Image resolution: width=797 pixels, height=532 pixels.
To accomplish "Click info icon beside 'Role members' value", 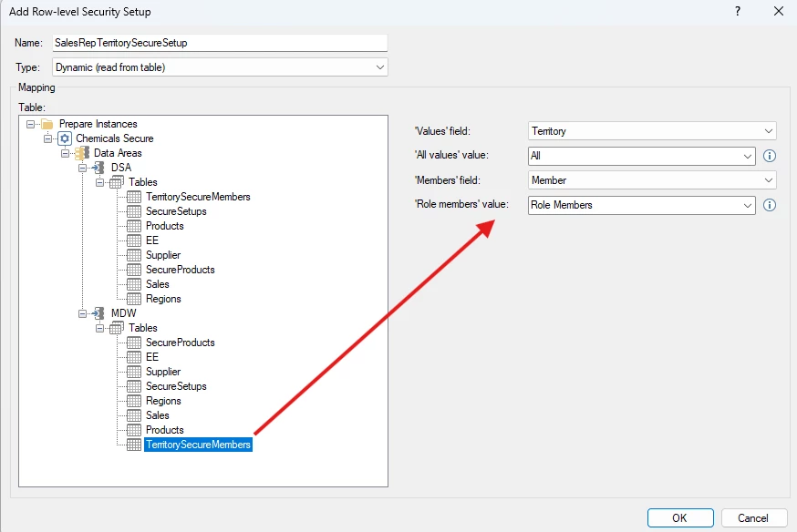I will 770,205.
